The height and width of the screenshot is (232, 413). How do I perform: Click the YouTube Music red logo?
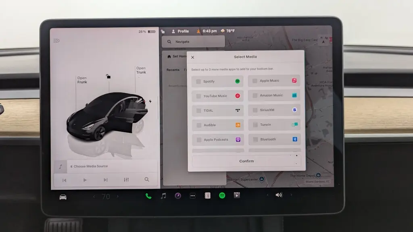click(x=238, y=96)
